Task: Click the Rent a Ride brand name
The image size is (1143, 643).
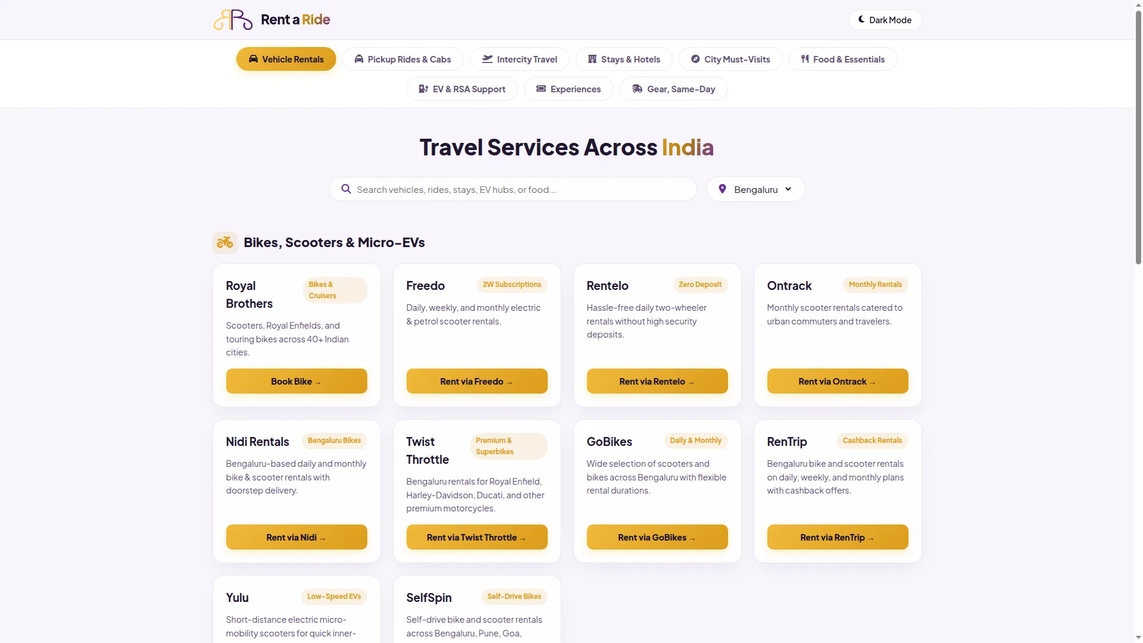Action: pyautogui.click(x=295, y=20)
